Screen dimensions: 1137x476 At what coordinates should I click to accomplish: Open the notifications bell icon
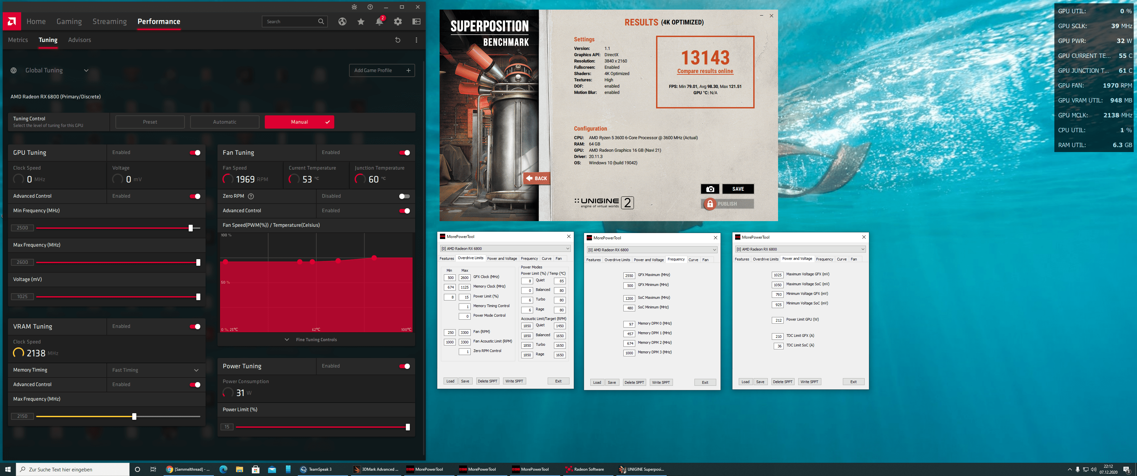[x=379, y=21]
